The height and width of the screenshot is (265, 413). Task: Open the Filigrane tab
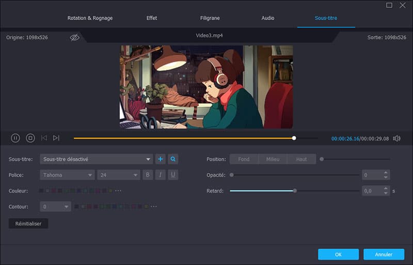pos(210,18)
